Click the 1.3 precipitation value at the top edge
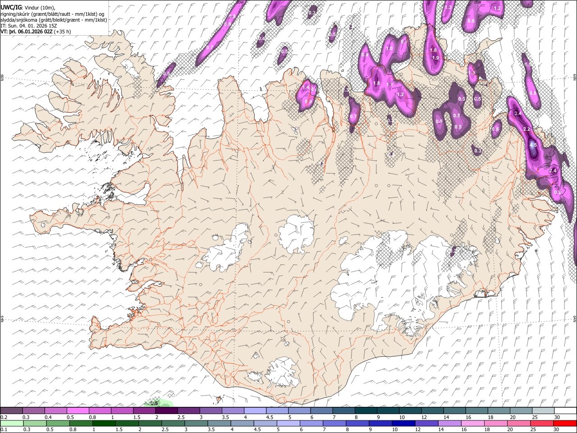This screenshot has height=433, width=577. [x=448, y=7]
